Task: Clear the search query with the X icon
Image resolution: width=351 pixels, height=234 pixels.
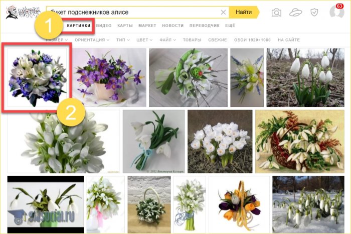Action: click(223, 12)
